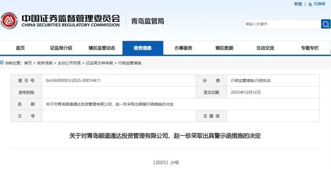Image resolution: width=331 pixels, height=169 pixels.
Task: Click the accessibility wheelchair icon
Action: [x=310, y=4]
